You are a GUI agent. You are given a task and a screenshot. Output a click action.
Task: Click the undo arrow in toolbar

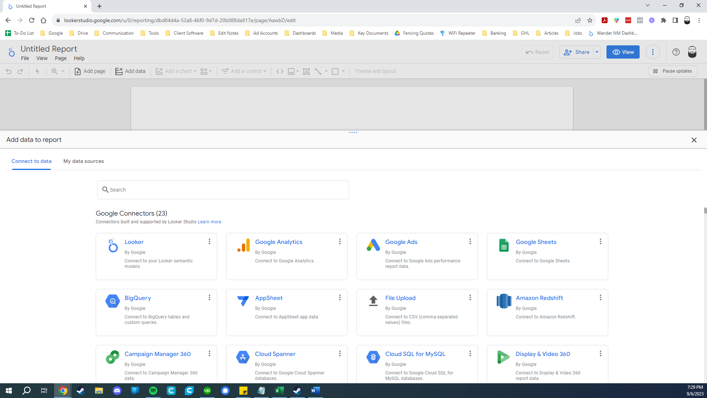point(8,71)
